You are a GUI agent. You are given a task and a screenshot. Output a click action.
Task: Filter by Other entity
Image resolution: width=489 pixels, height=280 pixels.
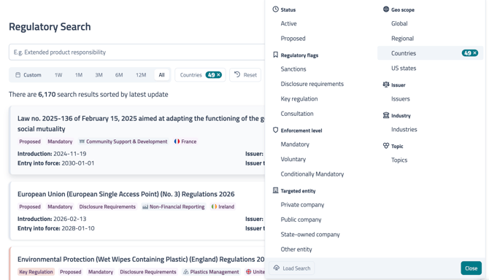(x=296, y=249)
